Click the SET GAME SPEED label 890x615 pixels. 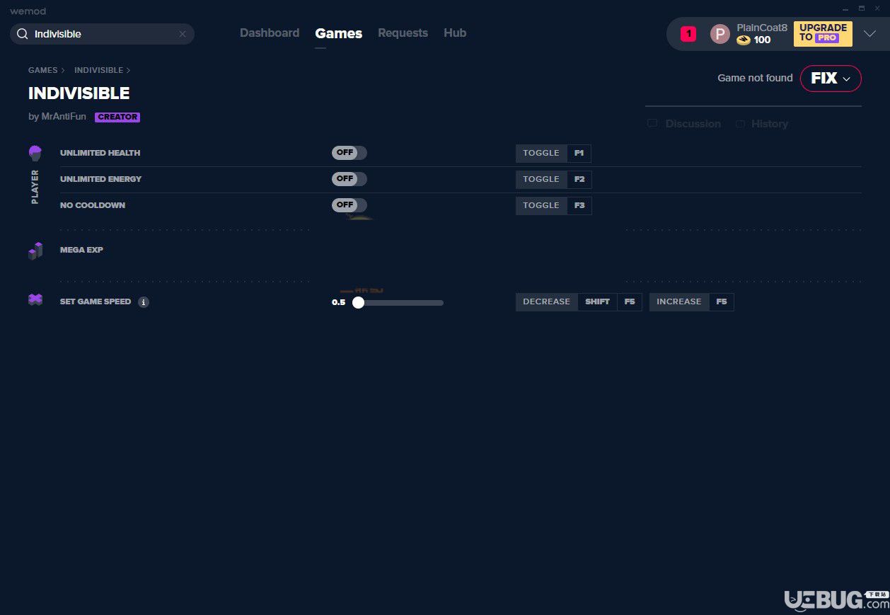[x=96, y=301]
